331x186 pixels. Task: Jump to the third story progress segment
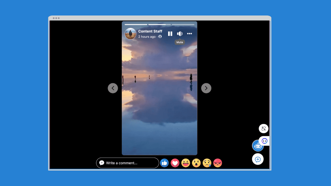[183, 25]
